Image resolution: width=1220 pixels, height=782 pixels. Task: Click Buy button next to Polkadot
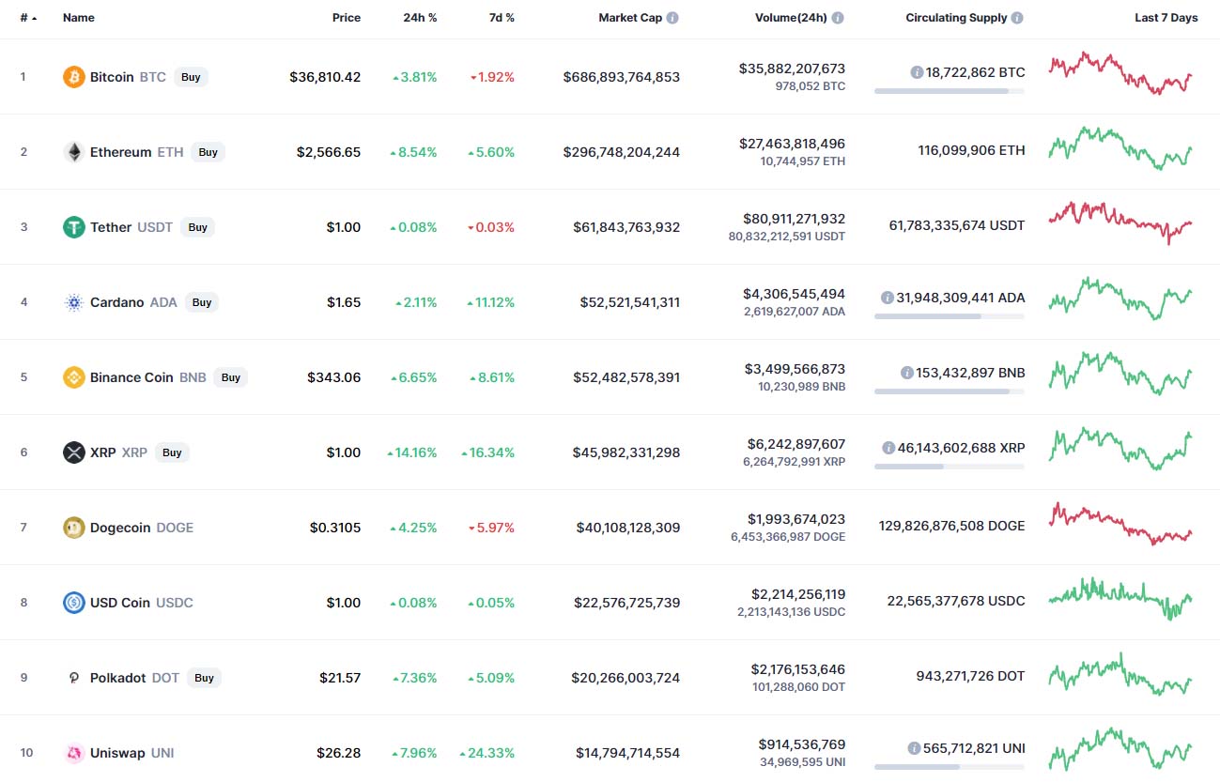point(204,678)
